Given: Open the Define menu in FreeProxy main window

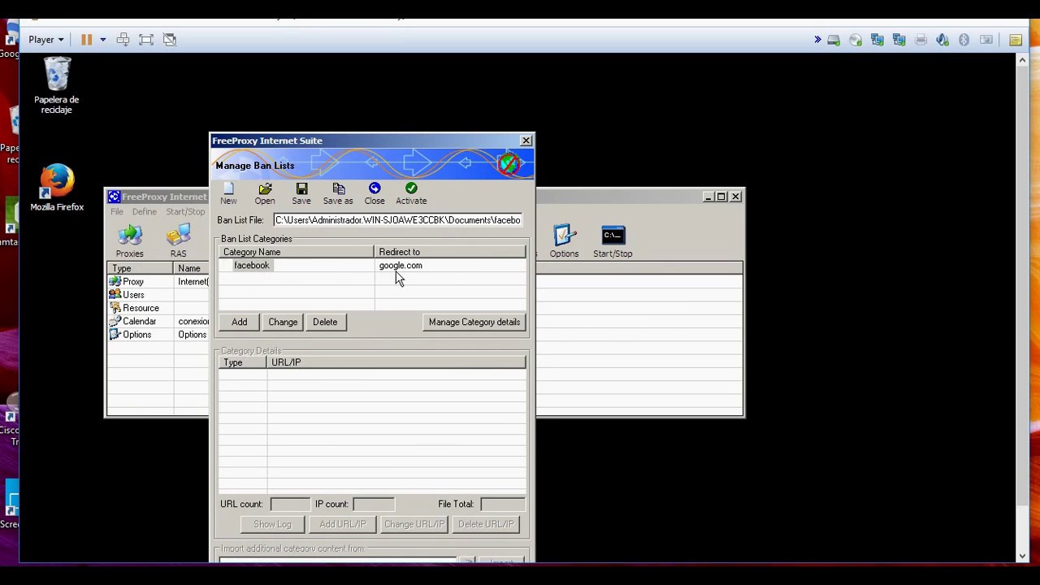Looking at the screenshot, I should (145, 212).
